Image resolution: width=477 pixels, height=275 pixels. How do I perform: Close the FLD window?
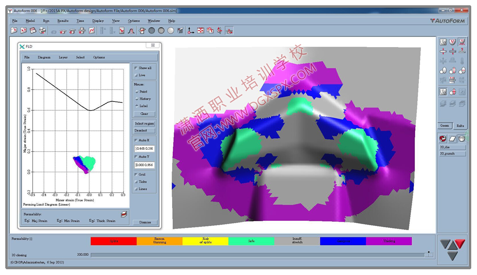[x=153, y=45]
